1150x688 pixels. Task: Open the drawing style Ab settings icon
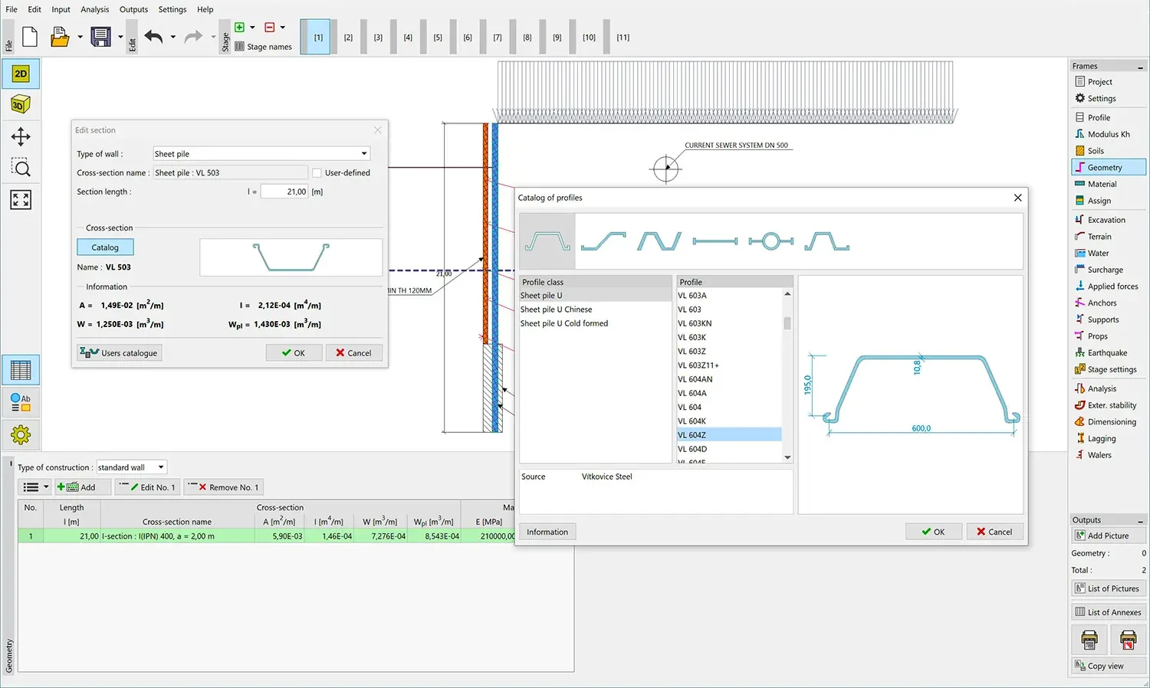[x=21, y=402]
